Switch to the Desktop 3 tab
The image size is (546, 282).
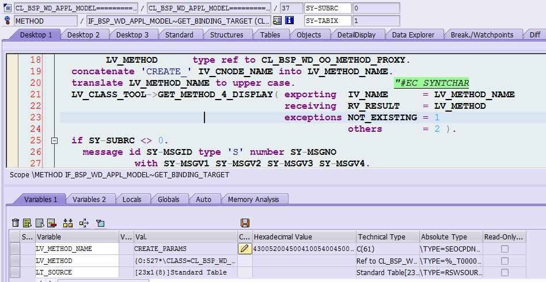(x=132, y=35)
